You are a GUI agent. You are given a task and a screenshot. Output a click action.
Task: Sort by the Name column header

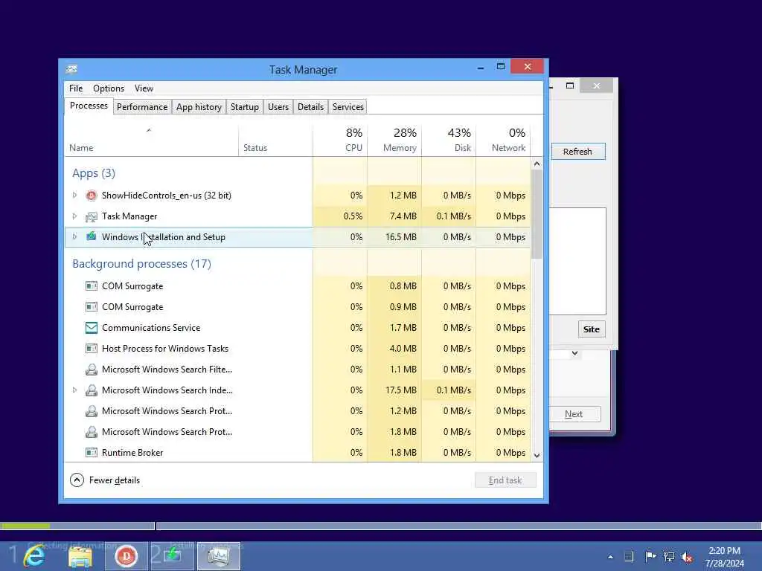pyautogui.click(x=152, y=141)
